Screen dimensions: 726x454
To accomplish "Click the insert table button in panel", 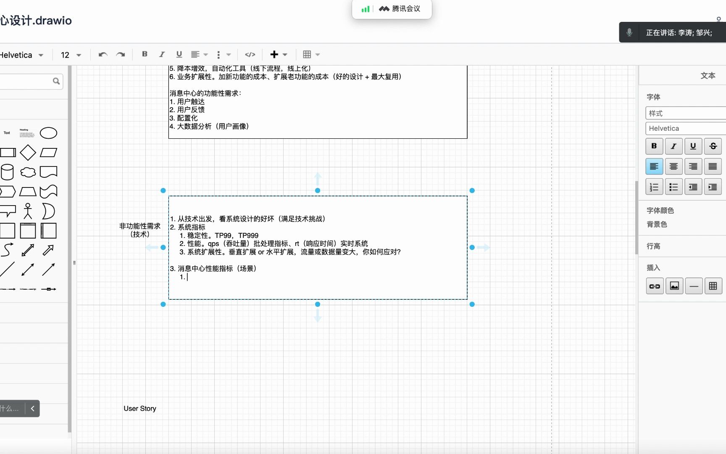I will tap(713, 286).
